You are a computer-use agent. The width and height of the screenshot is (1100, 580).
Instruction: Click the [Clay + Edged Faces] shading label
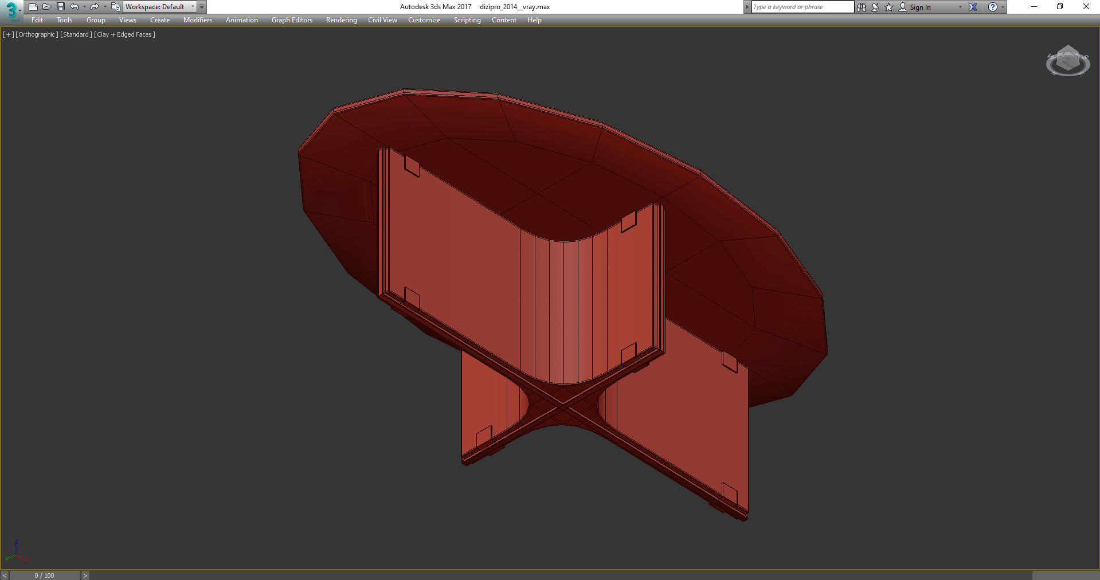(124, 34)
